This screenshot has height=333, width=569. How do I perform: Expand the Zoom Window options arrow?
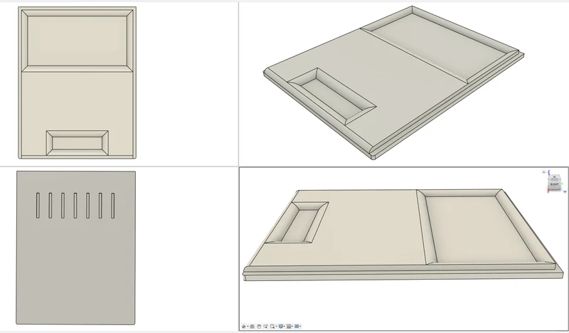tap(277, 327)
